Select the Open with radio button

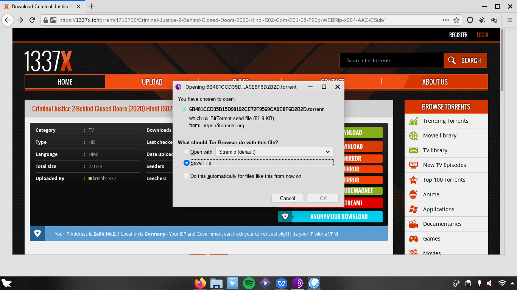pos(186,152)
